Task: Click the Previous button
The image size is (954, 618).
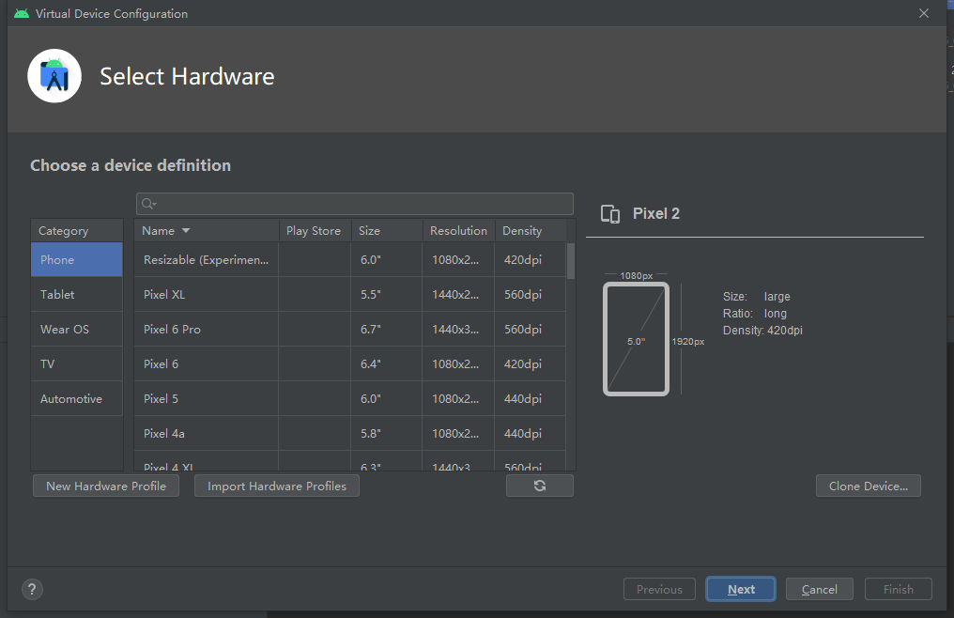Action: [x=659, y=589]
